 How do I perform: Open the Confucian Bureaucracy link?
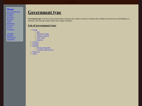coord(45,50)
